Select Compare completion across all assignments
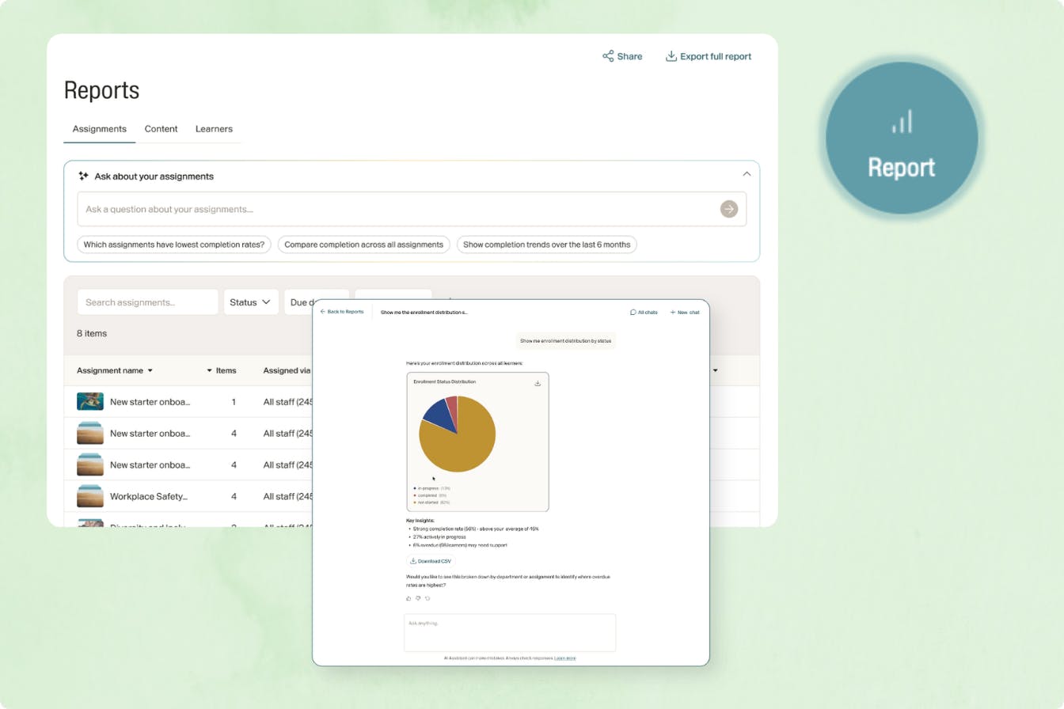The image size is (1064, 709). point(364,245)
